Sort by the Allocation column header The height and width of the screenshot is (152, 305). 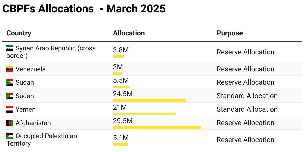[x=129, y=33]
